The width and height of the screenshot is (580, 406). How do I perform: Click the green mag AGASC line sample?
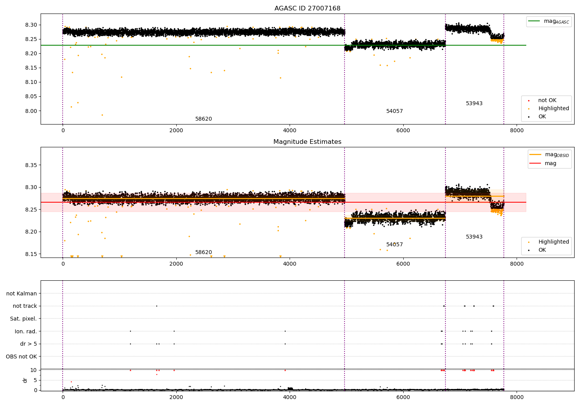coord(534,21)
